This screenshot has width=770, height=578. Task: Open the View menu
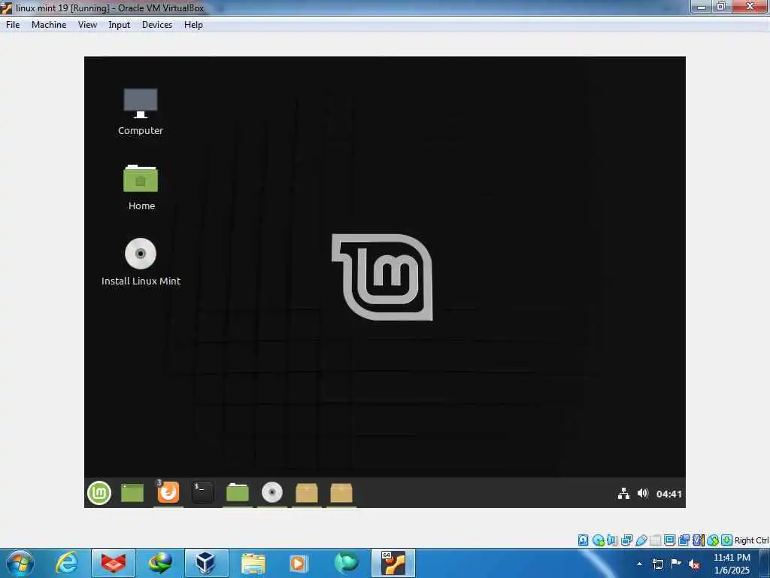87,25
